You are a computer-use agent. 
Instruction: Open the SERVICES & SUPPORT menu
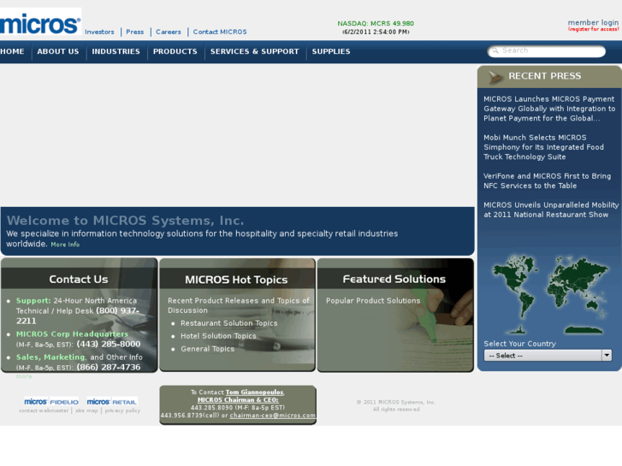point(255,51)
